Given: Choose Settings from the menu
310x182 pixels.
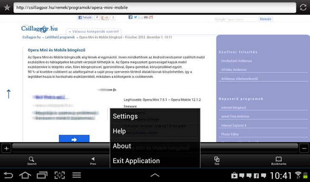Looking at the screenshot, I should 155,116.
